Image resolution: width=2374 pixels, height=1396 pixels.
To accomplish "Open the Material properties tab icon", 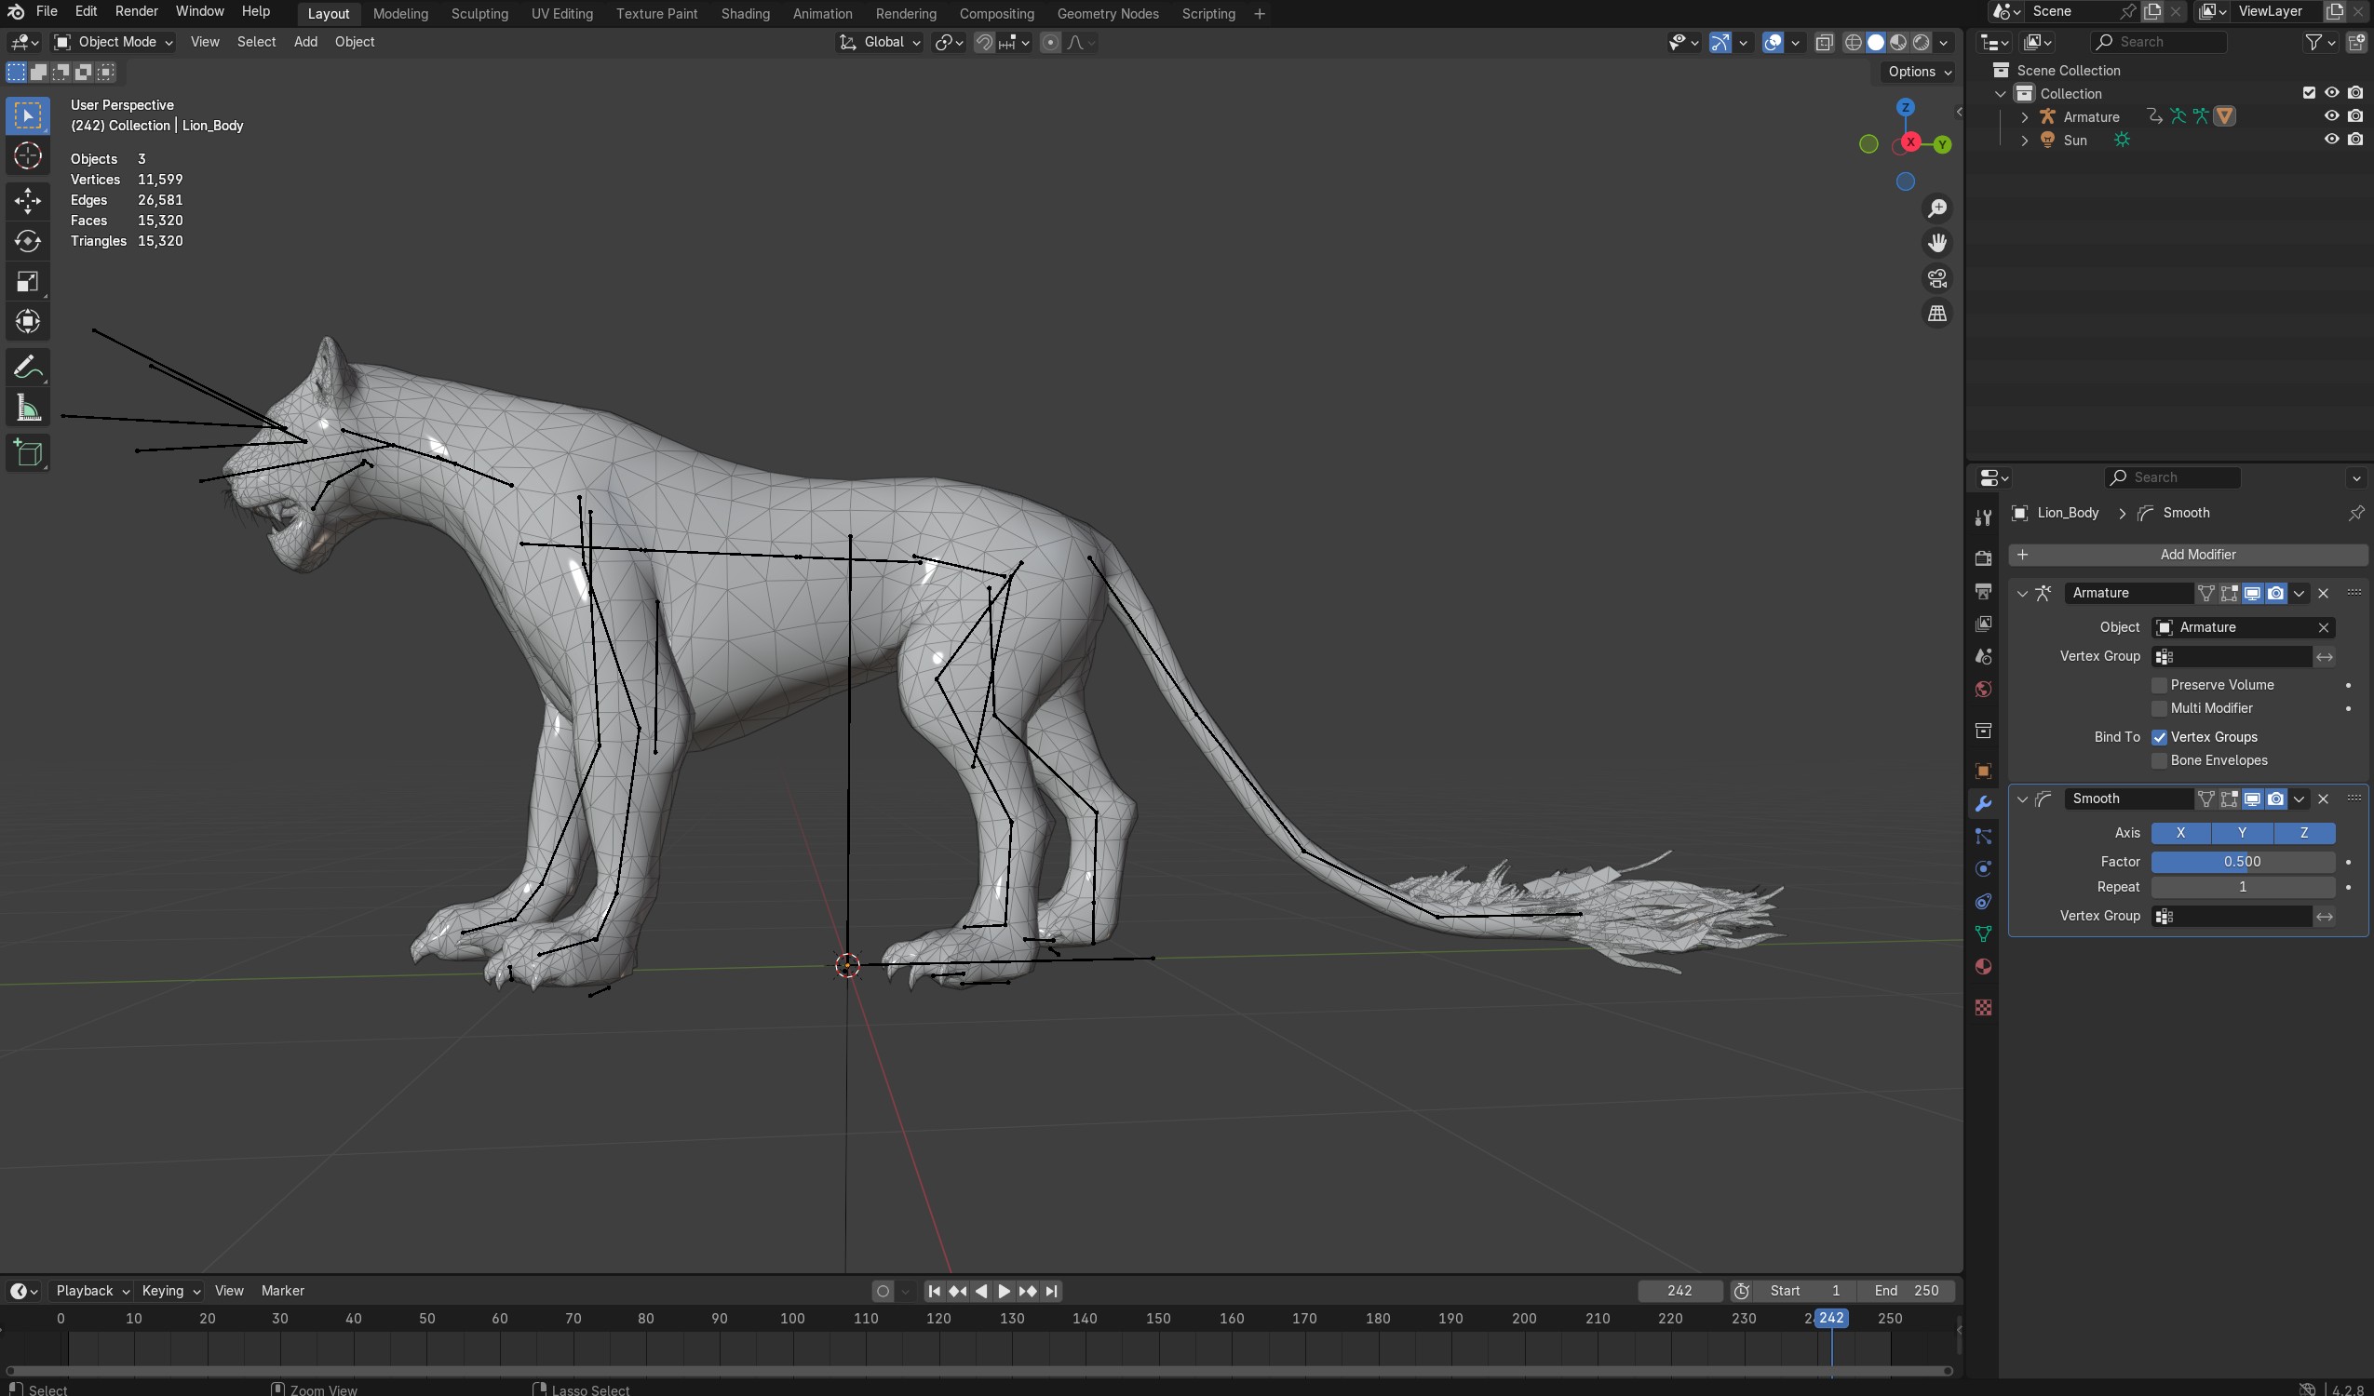I will (1983, 966).
